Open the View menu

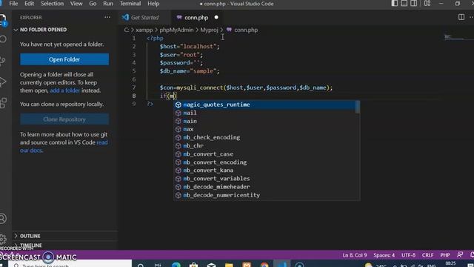pyautogui.click(x=76, y=4)
